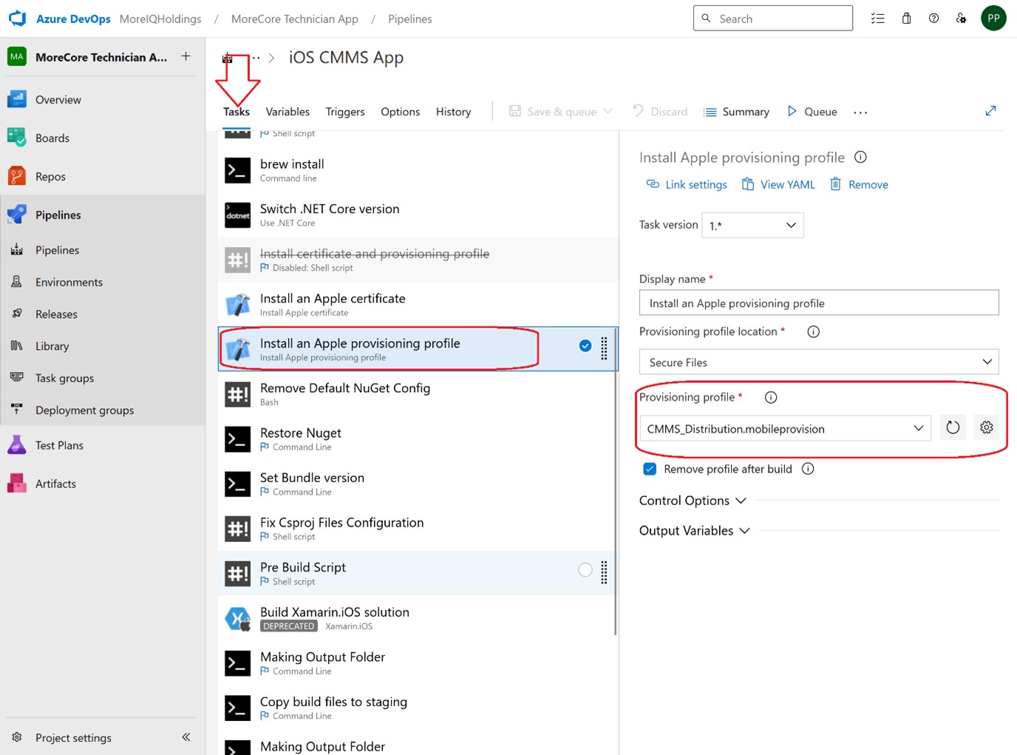
Task: Uncheck Remove profile after build
Action: click(650, 469)
